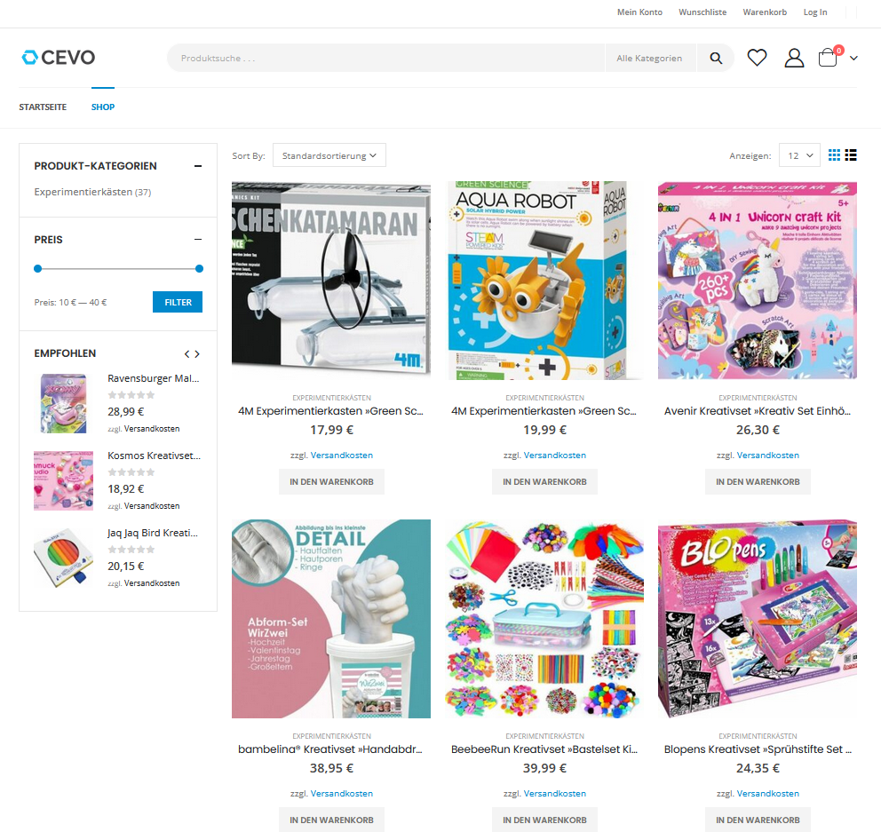Go to the Startseite menu item
This screenshot has width=881, height=832.
(x=43, y=107)
